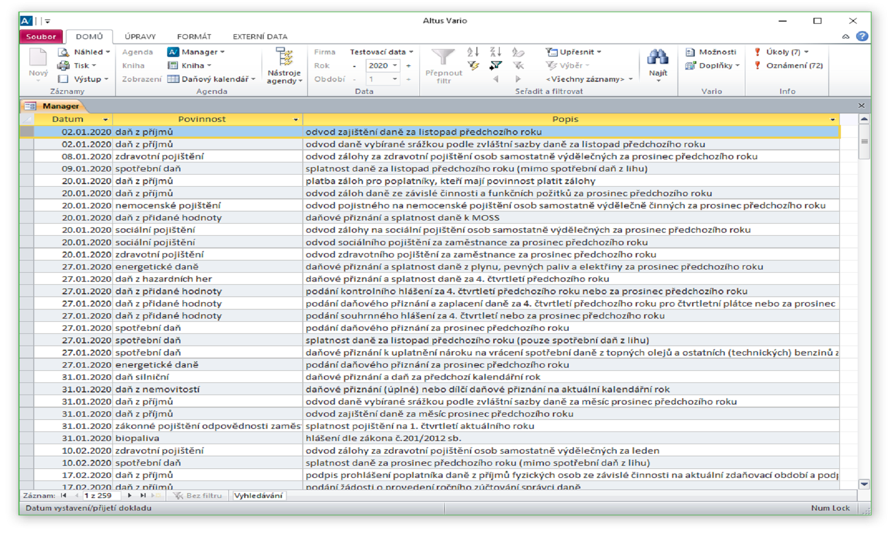Click the Kniha book icon
Screen dimensions: 891x538
[x=173, y=65]
